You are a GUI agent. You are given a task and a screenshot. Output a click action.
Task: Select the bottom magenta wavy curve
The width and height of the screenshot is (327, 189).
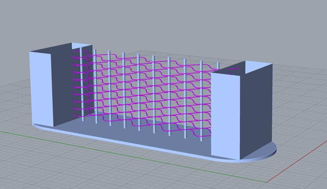coord(142,125)
